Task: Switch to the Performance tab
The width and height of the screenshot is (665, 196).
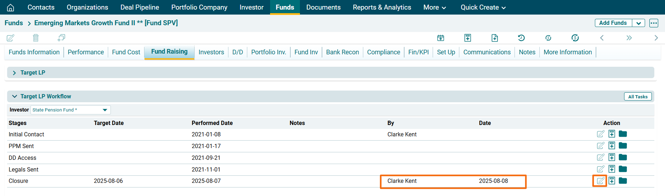Action: [86, 52]
